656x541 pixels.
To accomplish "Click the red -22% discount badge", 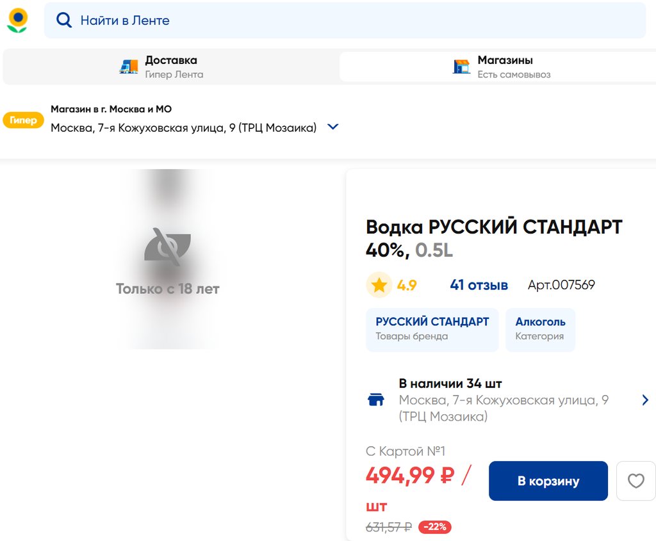I will (435, 527).
